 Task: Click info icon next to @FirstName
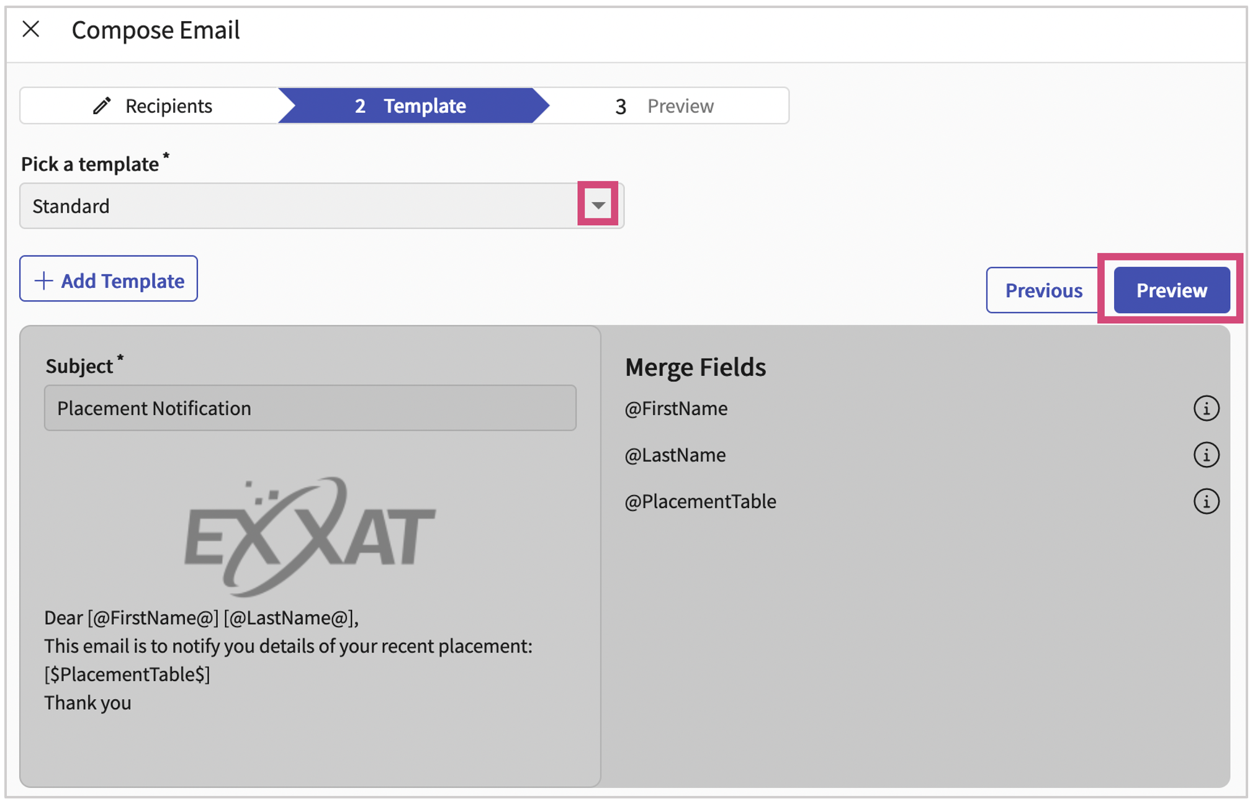[1205, 408]
